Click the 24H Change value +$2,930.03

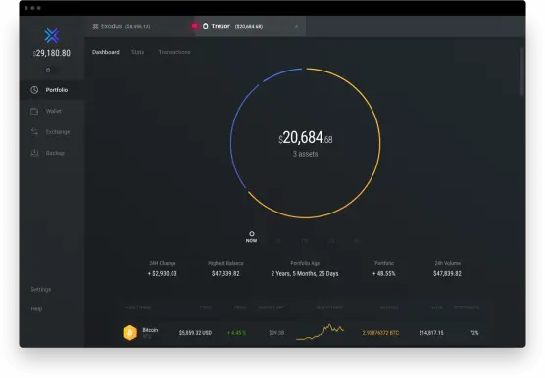point(163,274)
